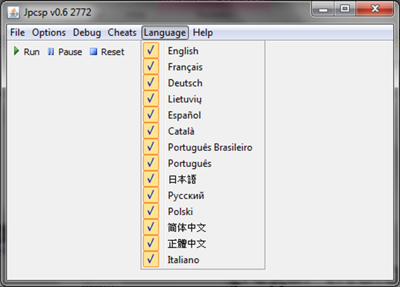Choose Deutsch language text
The width and height of the screenshot is (400, 287).
[185, 83]
